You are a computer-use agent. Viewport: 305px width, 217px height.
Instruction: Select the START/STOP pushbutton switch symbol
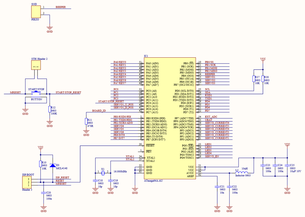36,93
